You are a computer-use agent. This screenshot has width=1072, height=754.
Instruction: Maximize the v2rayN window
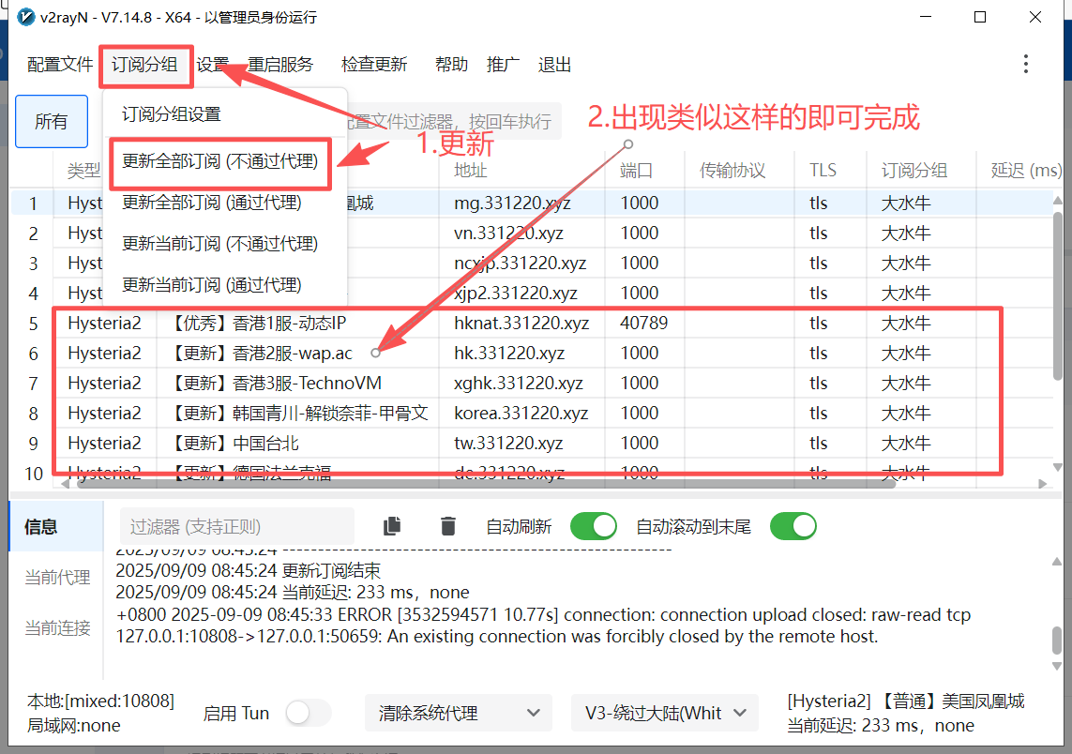point(980,18)
